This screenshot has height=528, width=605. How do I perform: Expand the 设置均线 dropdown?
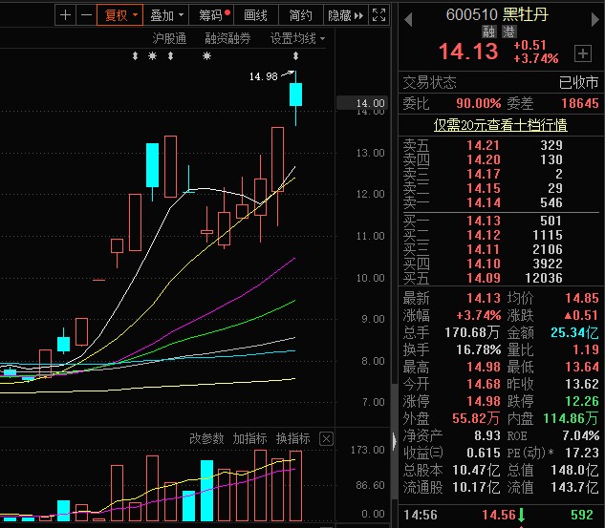click(297, 38)
